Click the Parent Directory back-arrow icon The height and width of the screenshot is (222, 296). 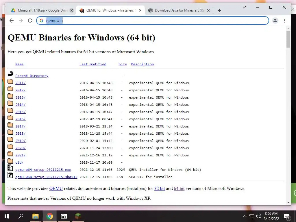pos(10,74)
